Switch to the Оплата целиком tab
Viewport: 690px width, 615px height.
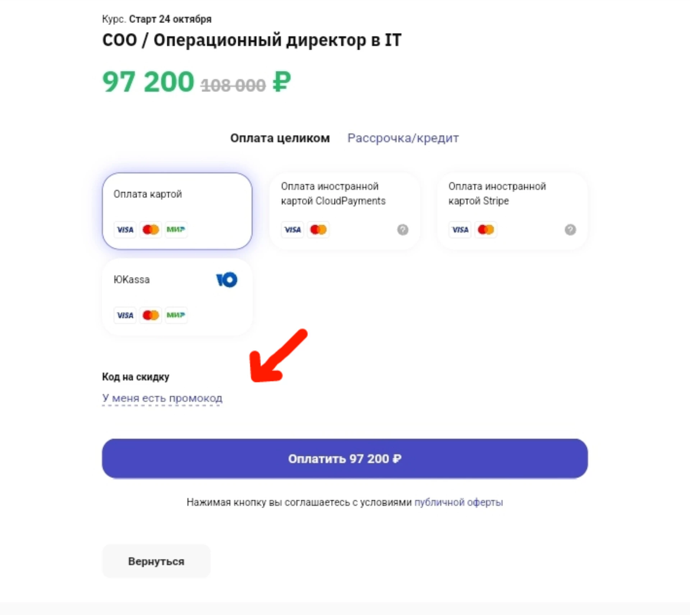(x=280, y=138)
